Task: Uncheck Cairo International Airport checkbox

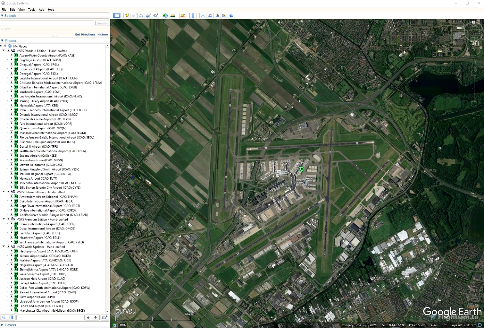Action: click(11, 201)
